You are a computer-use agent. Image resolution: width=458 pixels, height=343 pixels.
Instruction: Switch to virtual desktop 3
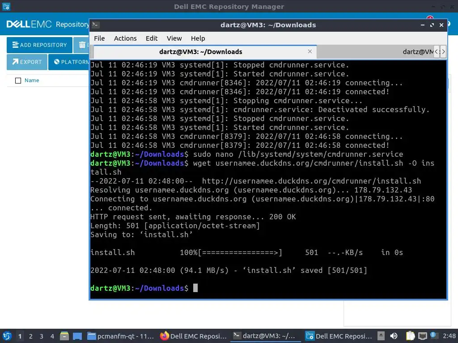point(42,336)
